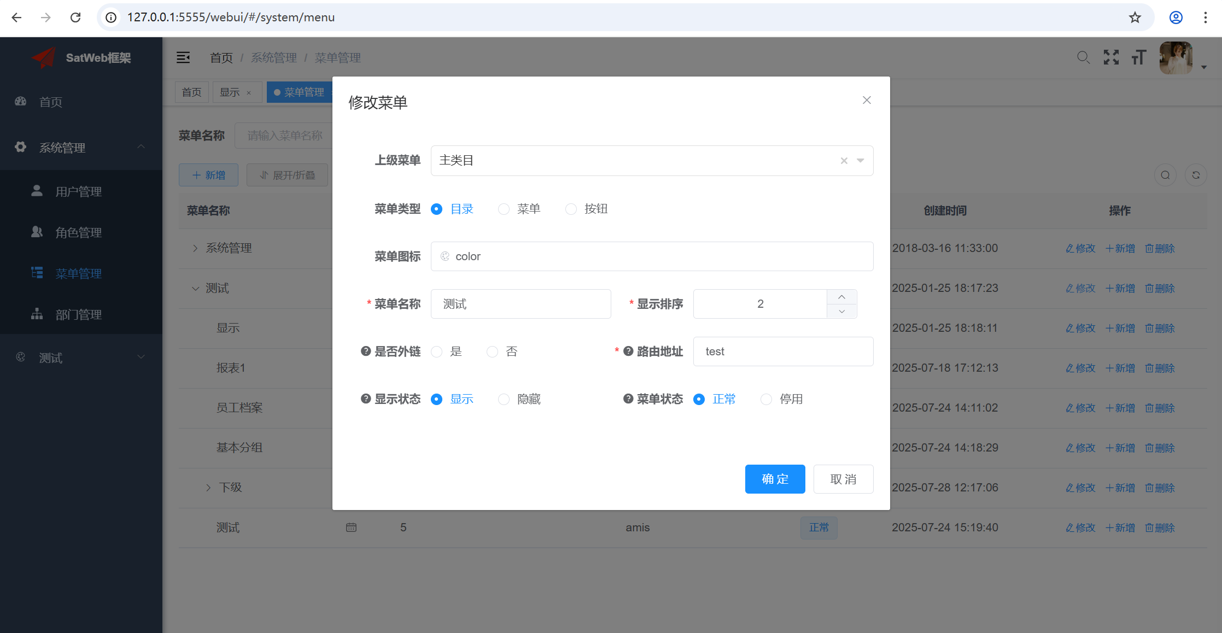Select the 菜单 menu type radio
1222x633 pixels.
click(x=504, y=209)
